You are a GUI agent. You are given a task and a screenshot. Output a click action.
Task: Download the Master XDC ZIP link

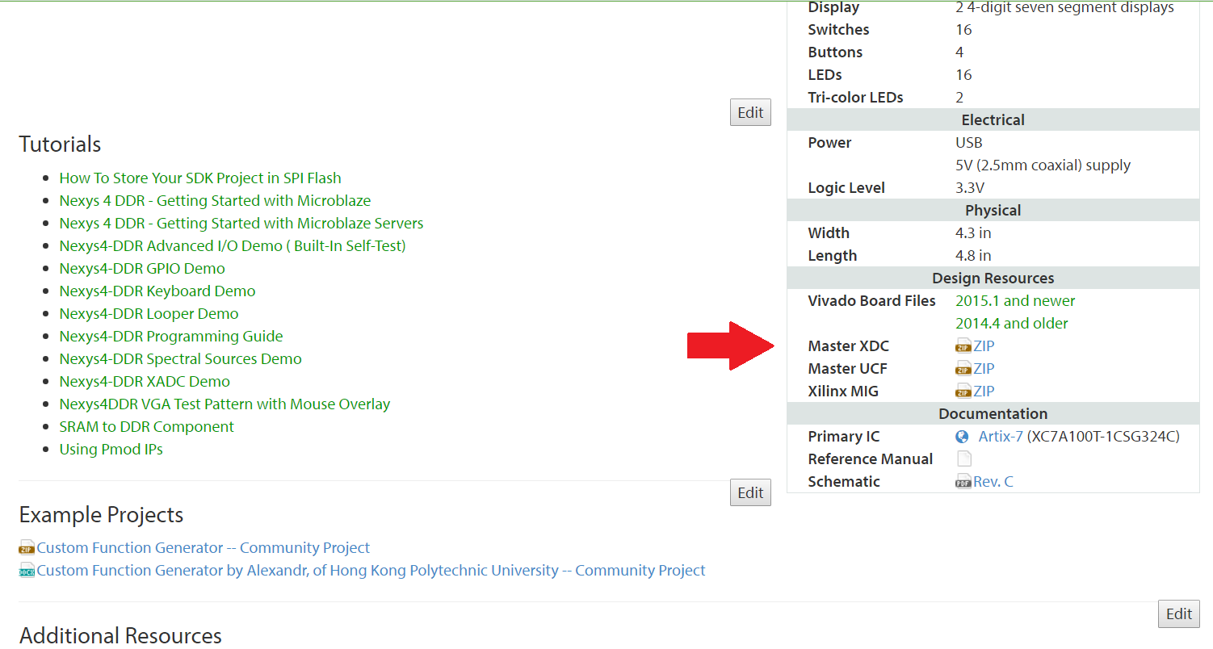[x=984, y=346]
